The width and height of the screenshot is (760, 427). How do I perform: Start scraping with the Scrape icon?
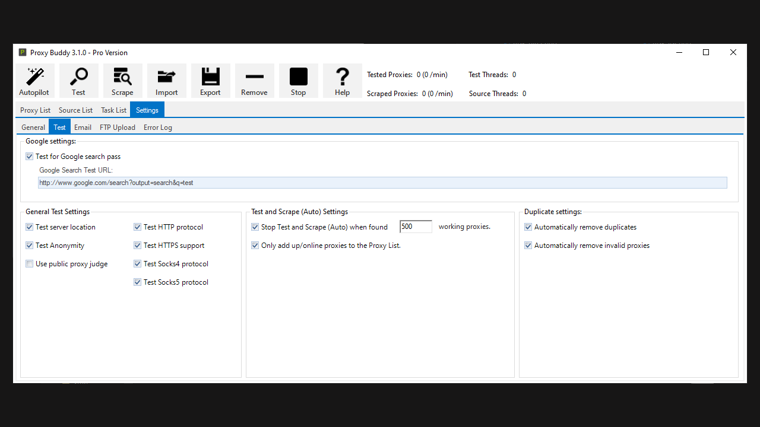[x=122, y=77]
